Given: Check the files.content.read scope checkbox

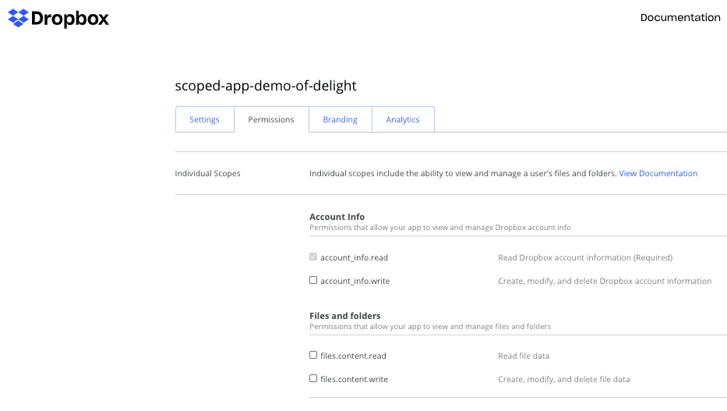Looking at the screenshot, I should click(313, 355).
